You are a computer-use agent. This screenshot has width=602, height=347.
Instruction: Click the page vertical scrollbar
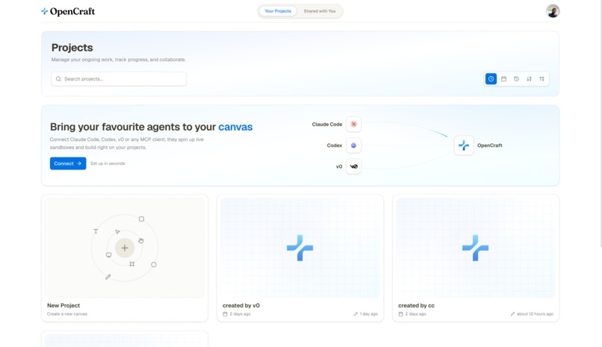tap(601, 122)
